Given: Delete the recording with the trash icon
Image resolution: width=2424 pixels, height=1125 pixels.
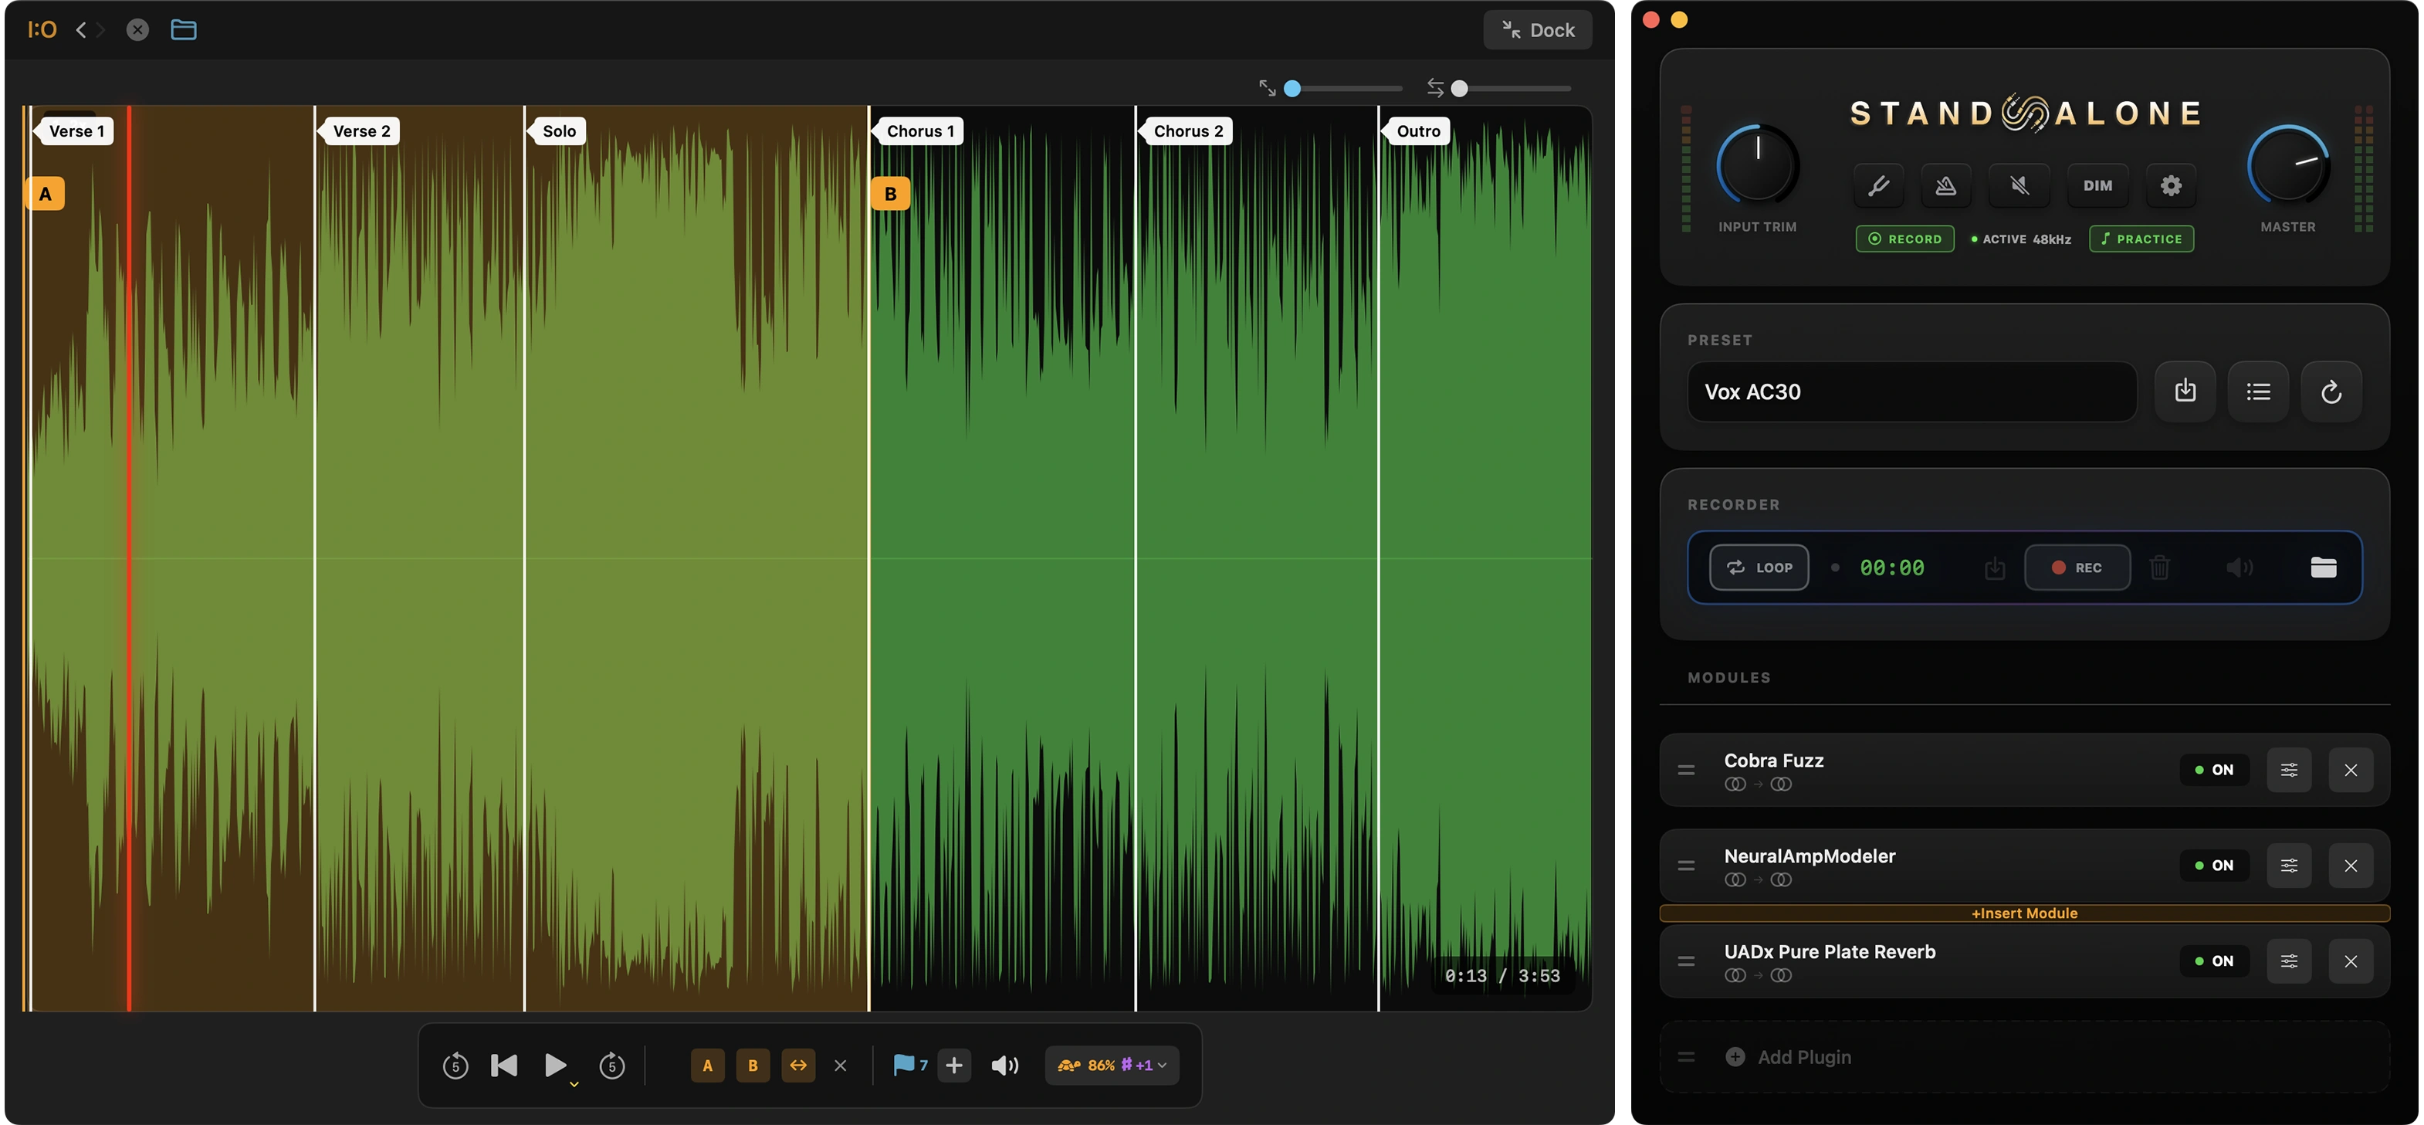Looking at the screenshot, I should pyautogui.click(x=2161, y=567).
